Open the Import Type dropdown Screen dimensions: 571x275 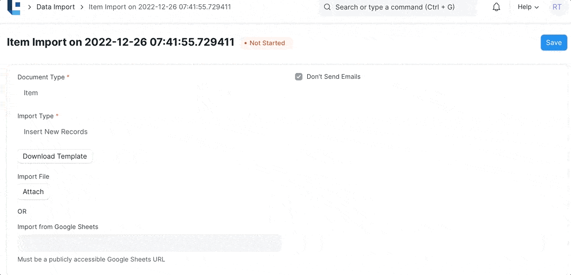click(x=148, y=132)
